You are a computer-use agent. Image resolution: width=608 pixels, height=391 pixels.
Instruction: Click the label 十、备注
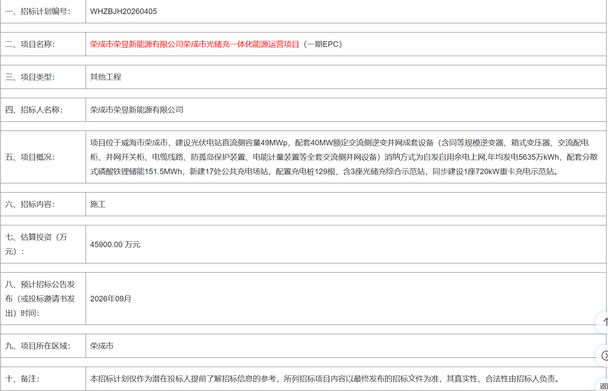pos(22,379)
